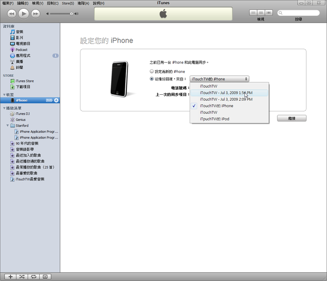
Task: Open the 說明(H) menu
Action: (99, 3)
